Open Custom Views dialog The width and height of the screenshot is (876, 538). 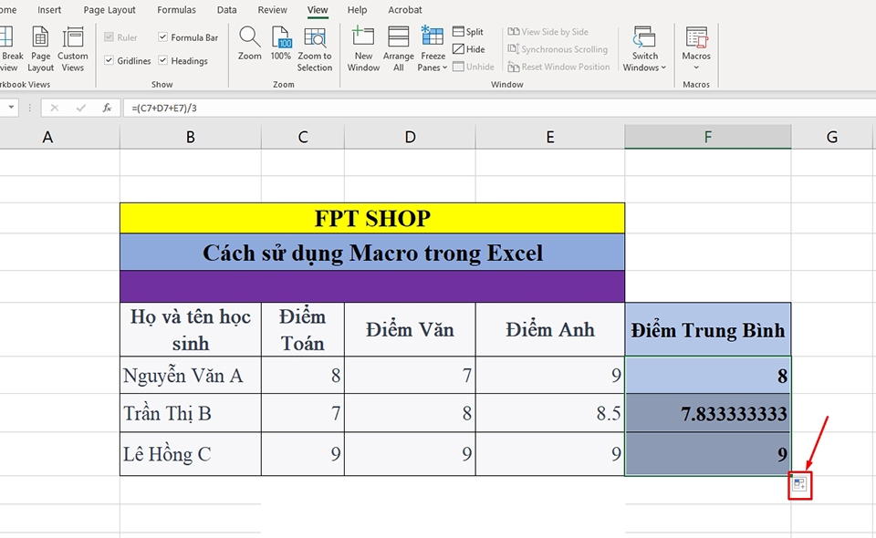click(73, 48)
